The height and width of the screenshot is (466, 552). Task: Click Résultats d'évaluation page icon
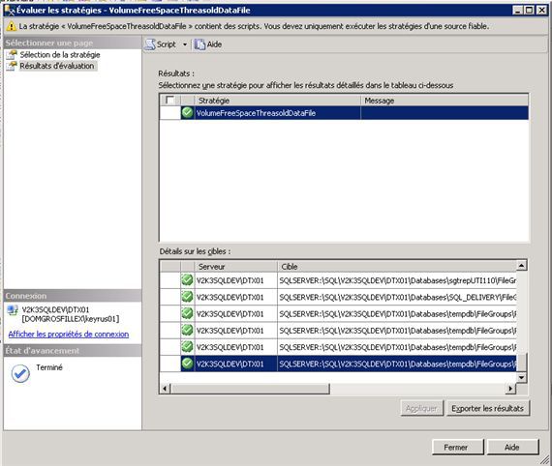coord(12,66)
